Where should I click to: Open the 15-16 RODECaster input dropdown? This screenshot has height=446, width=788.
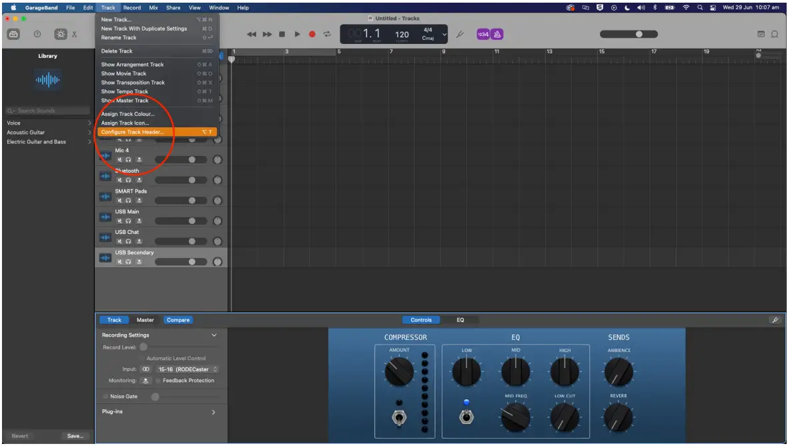click(x=187, y=369)
